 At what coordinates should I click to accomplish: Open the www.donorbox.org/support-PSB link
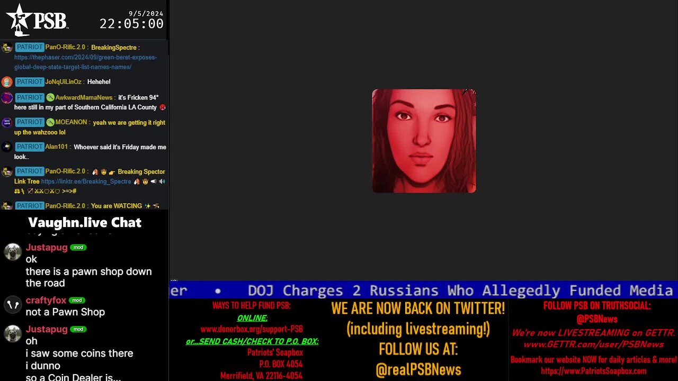[x=252, y=329]
